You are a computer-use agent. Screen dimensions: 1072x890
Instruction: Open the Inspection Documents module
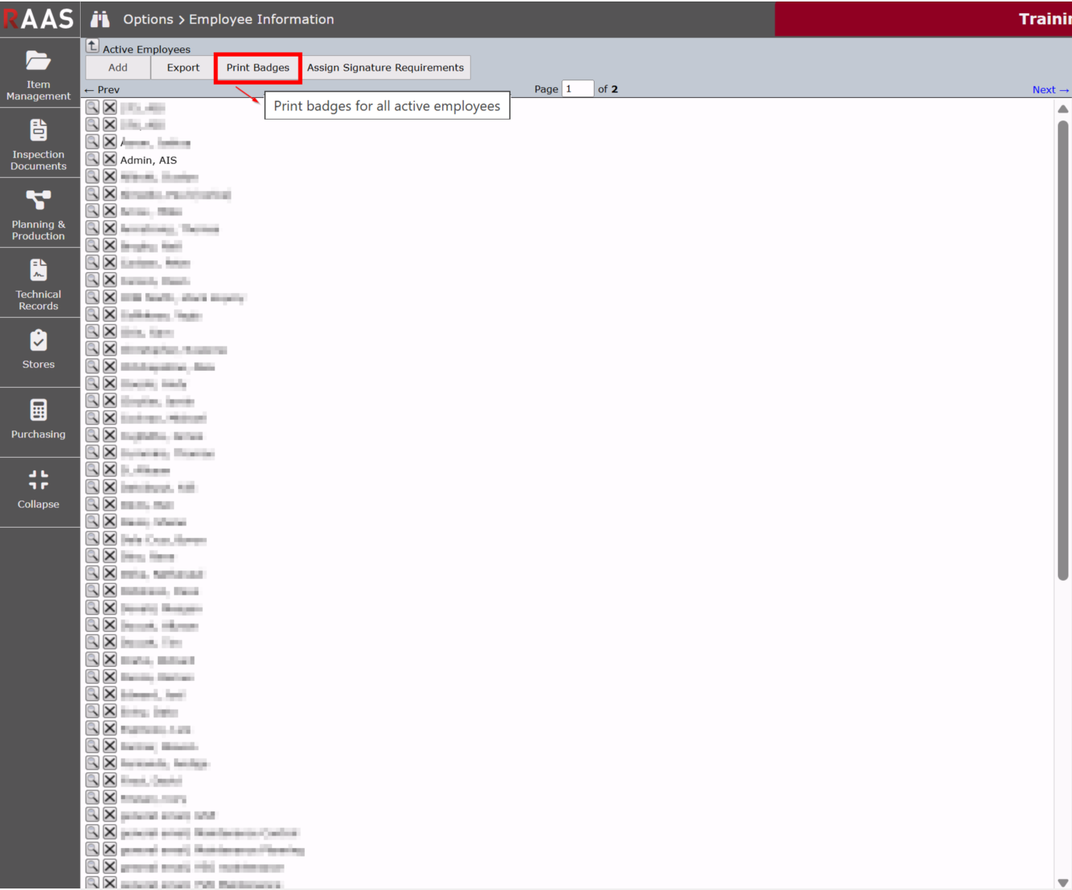click(x=39, y=144)
